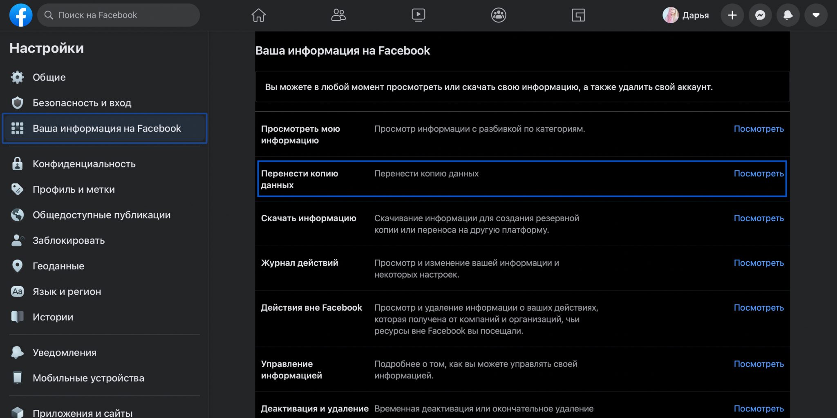Click the plus Create button

click(732, 15)
